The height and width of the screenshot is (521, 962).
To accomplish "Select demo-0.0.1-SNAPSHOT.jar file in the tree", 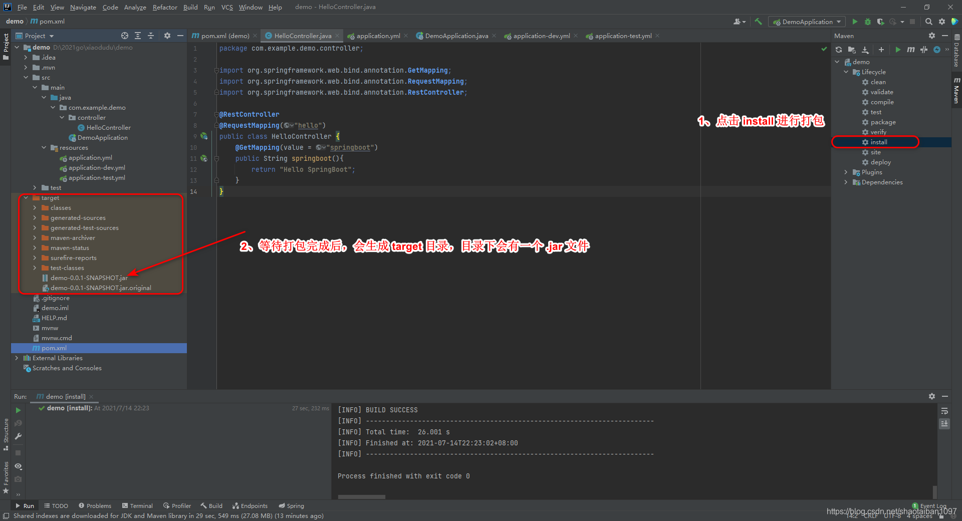I will [89, 278].
